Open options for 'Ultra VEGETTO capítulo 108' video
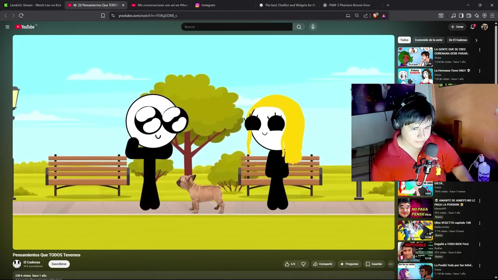 (x=480, y=223)
